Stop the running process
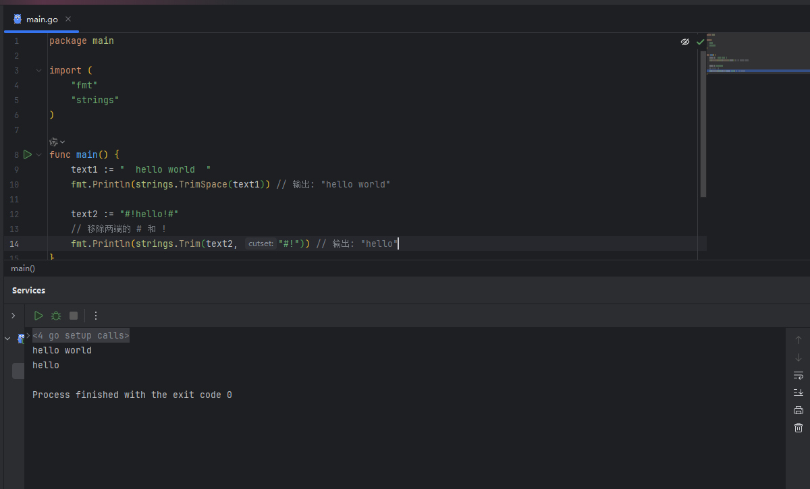The width and height of the screenshot is (810, 489). coord(74,316)
